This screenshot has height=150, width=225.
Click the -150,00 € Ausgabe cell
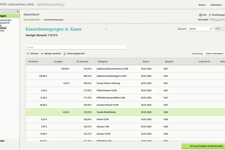click(65, 69)
